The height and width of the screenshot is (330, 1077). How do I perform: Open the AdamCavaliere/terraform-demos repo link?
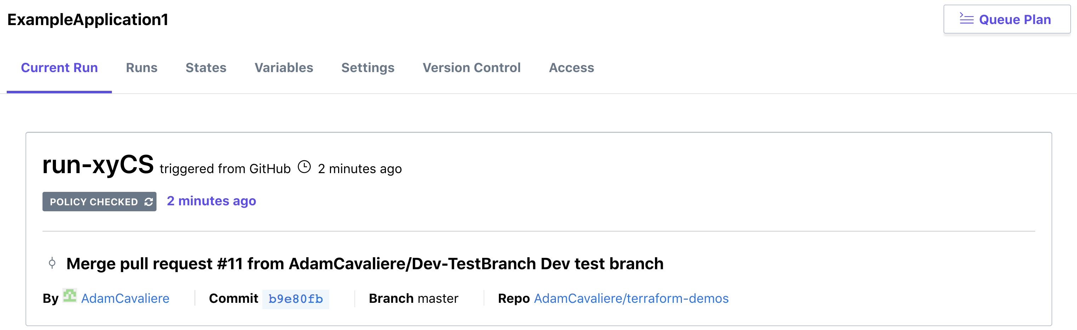point(631,298)
